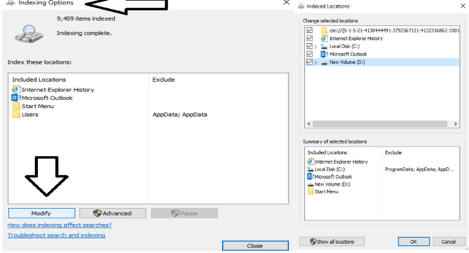
Task: Click Microsoft Outlook icon in Indexing Options list
Action: [16, 98]
